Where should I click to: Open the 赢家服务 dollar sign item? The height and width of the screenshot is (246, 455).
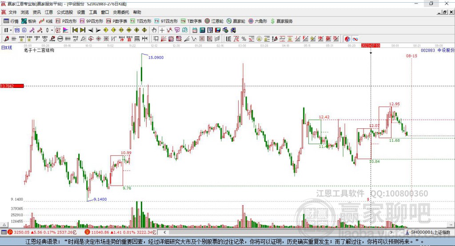coord(281,21)
